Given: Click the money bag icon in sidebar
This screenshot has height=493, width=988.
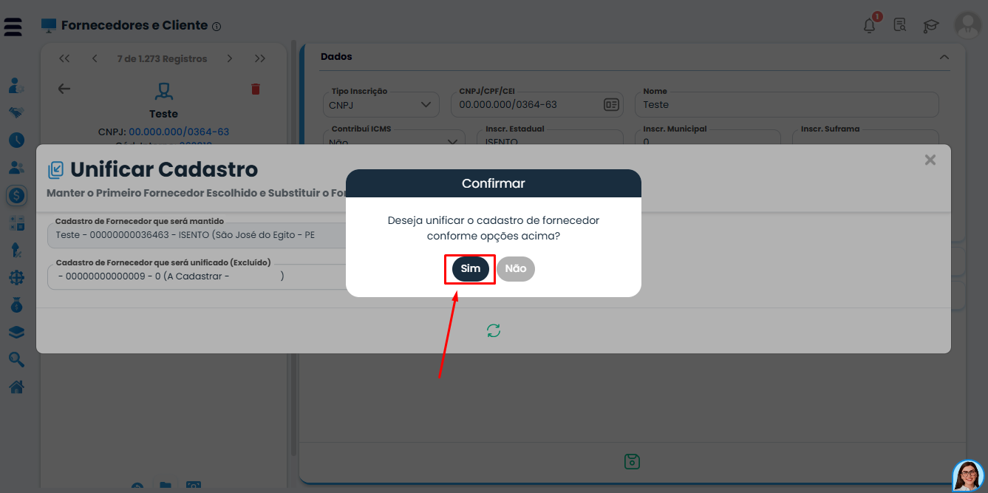Looking at the screenshot, I should coord(16,305).
